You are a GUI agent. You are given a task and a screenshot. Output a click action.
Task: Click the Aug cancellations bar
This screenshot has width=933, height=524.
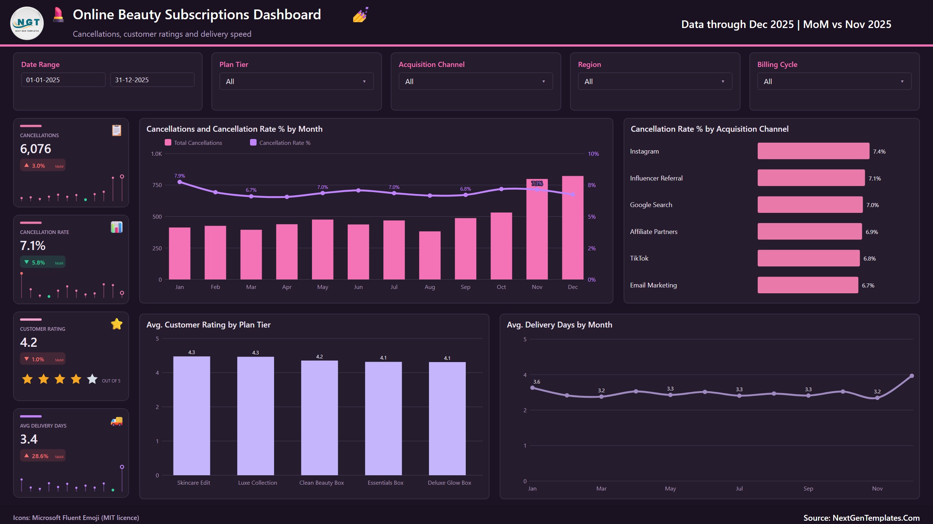430,255
